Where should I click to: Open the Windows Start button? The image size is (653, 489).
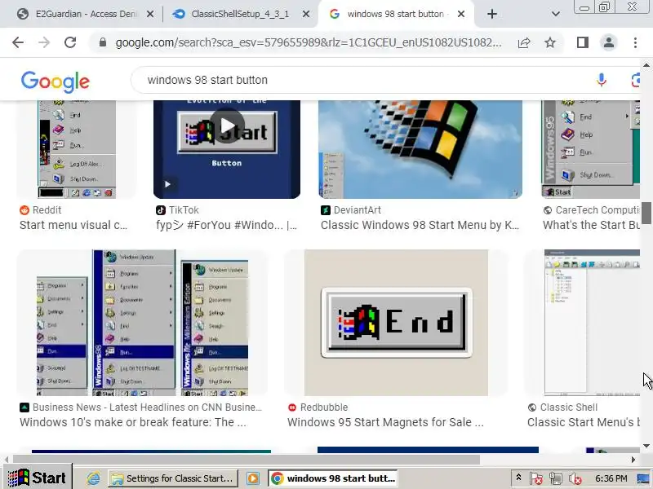coord(37,478)
